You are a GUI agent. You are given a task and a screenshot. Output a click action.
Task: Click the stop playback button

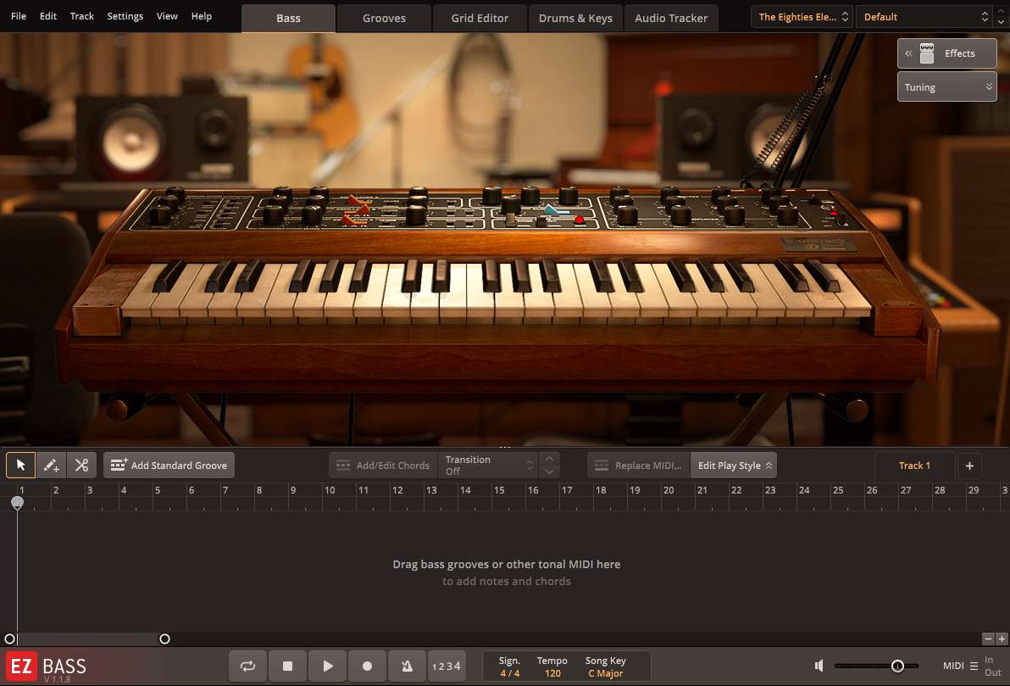coord(287,666)
